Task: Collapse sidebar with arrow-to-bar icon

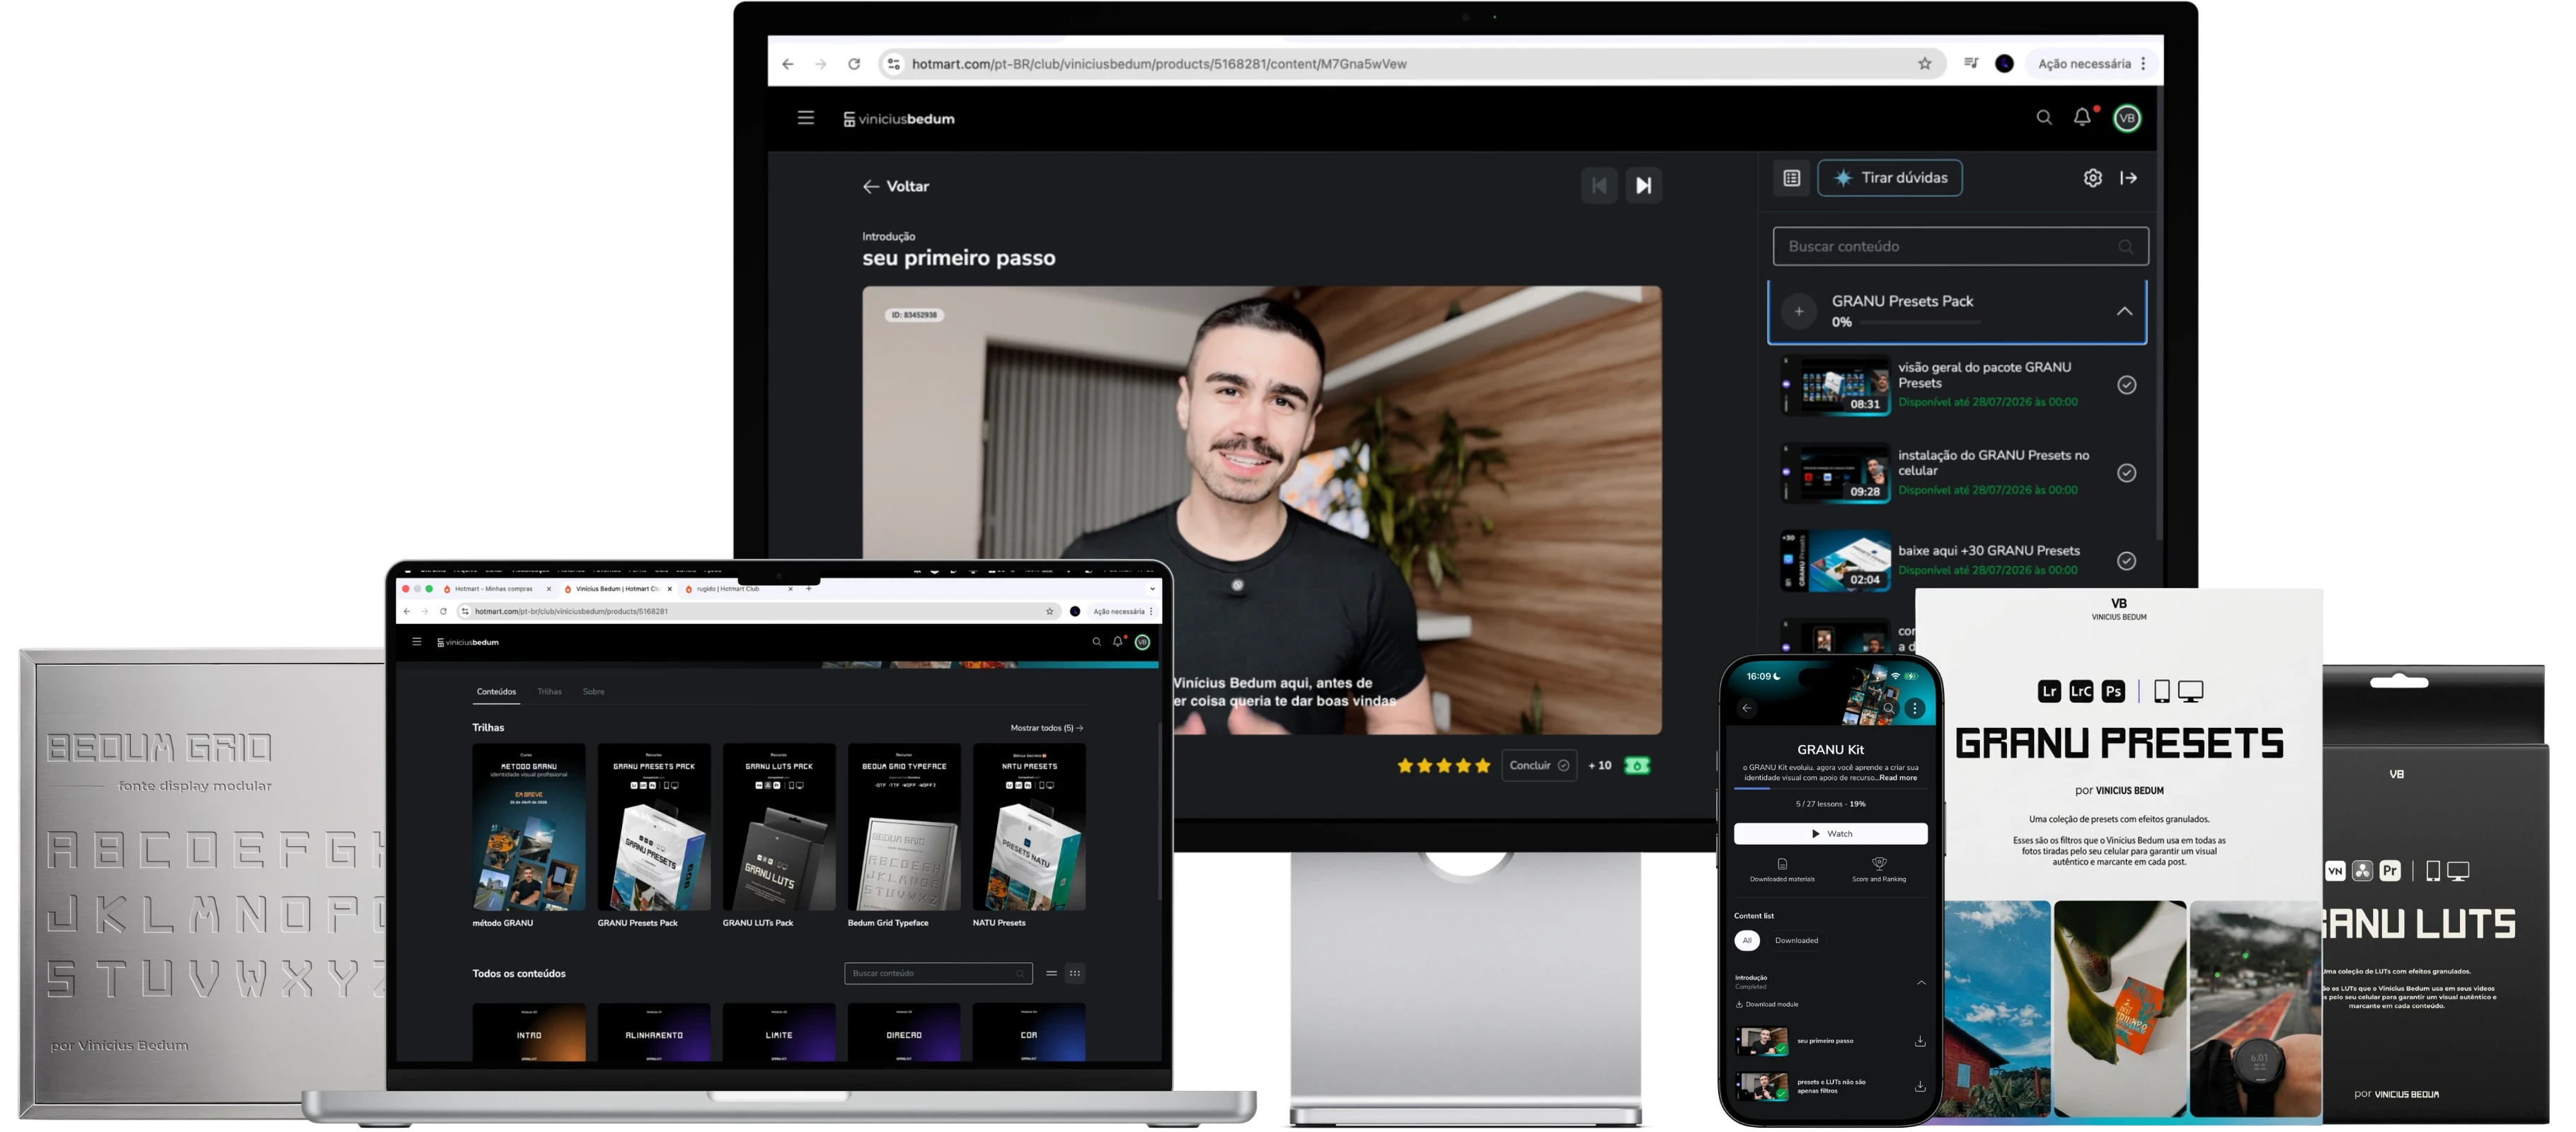Action: tap(2129, 178)
